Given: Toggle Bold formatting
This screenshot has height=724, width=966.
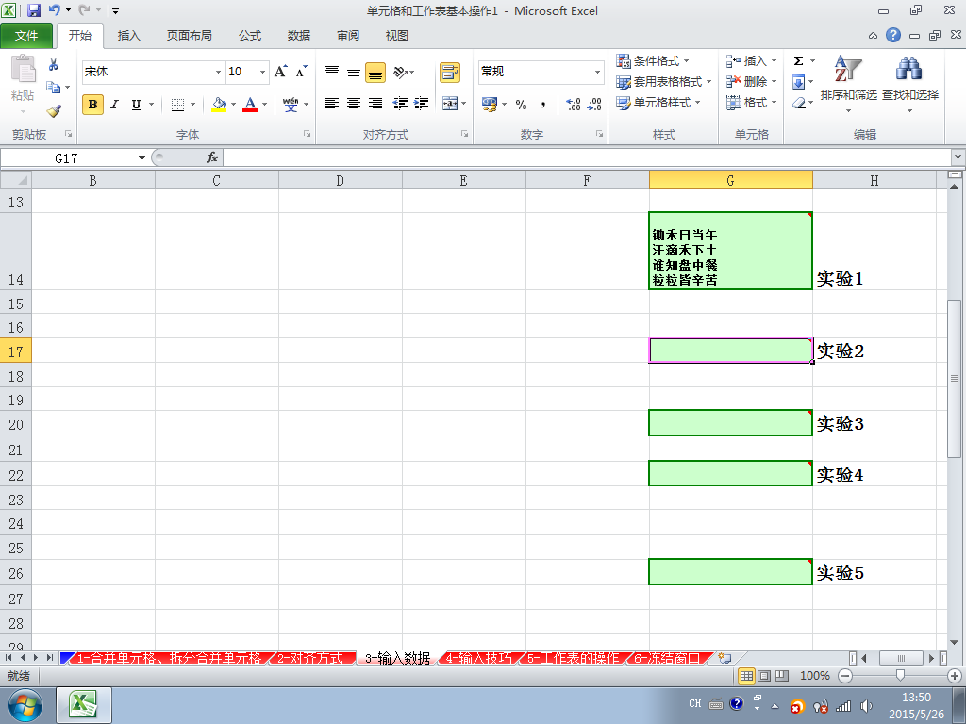Looking at the screenshot, I should click(x=93, y=105).
